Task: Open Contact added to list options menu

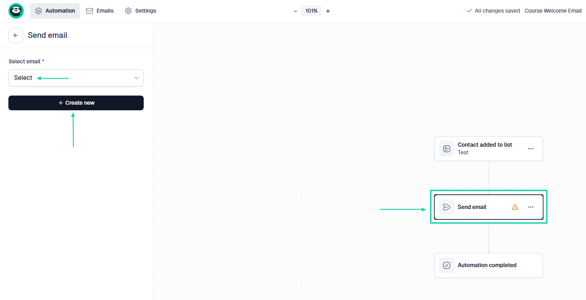Action: click(531, 149)
